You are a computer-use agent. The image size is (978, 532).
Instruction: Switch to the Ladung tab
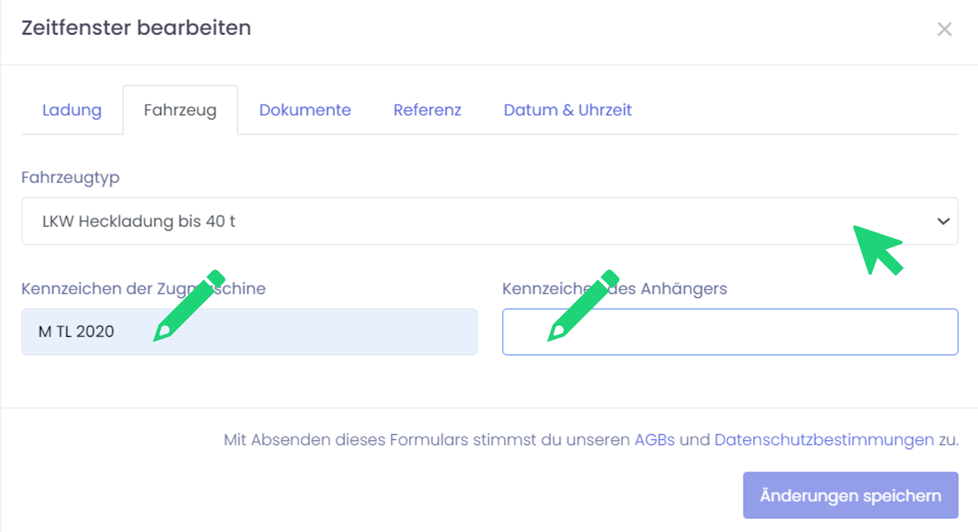tap(72, 110)
